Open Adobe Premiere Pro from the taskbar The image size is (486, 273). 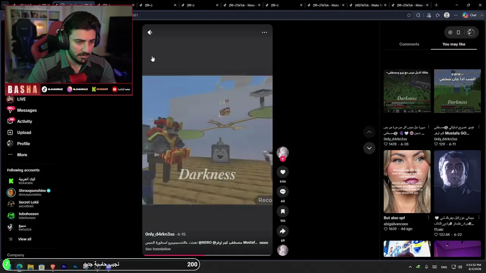point(64,267)
